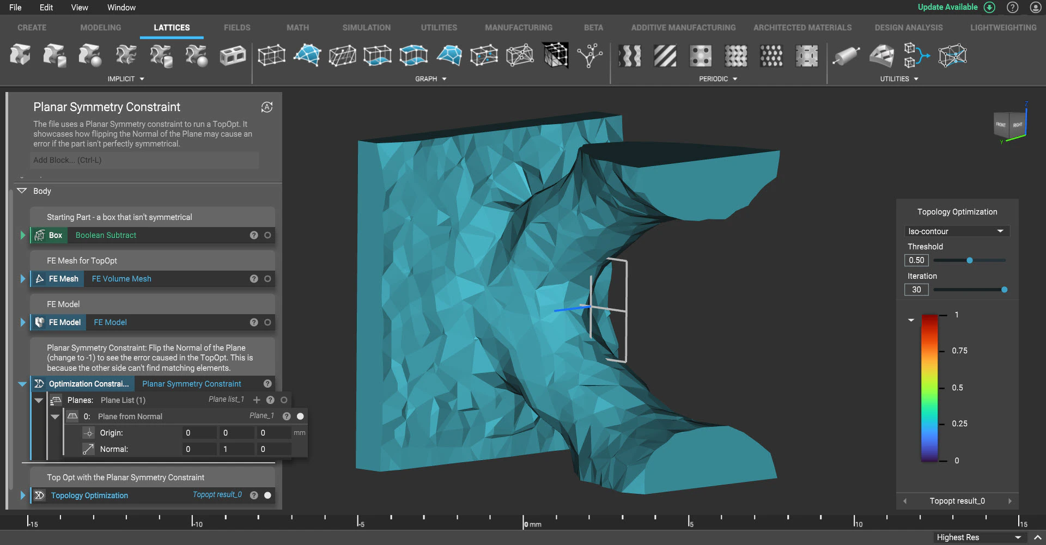Click the cylinder trim lattice utility icon
Screen dimensions: 1046x545
[x=847, y=56]
